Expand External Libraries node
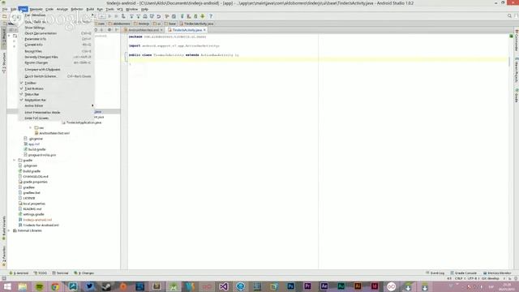Screen dimensions: 519x292 coord(9,230)
